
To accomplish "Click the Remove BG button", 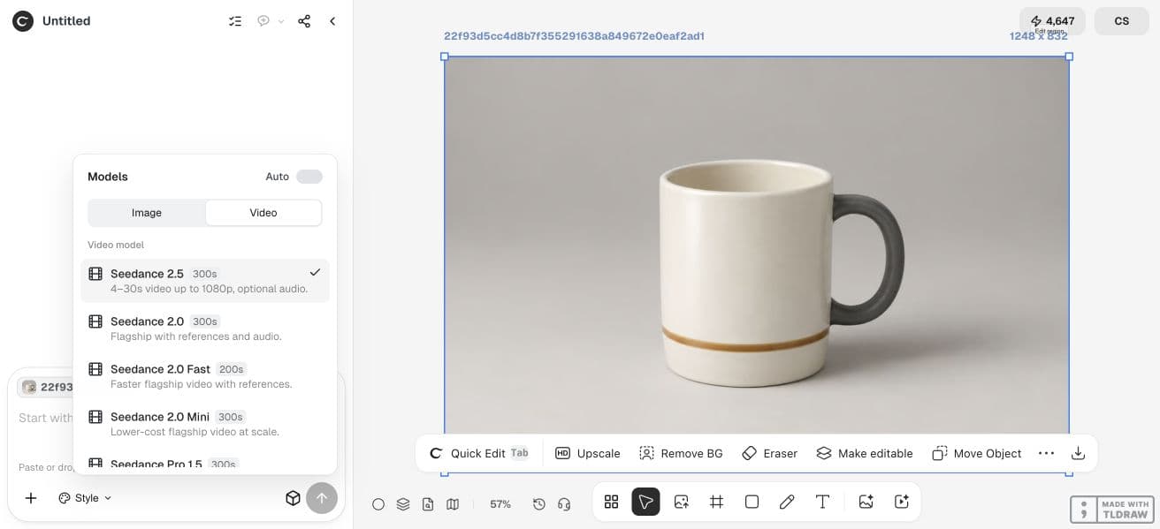I will 681,453.
